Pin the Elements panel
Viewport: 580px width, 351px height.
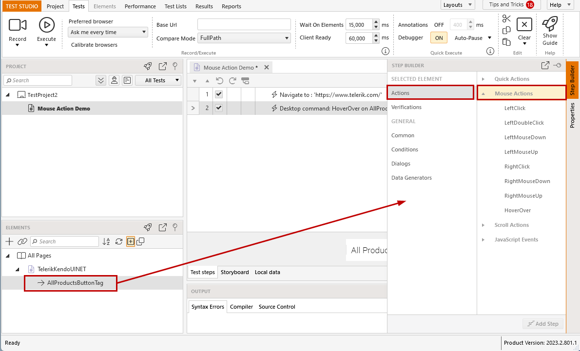[175, 227]
